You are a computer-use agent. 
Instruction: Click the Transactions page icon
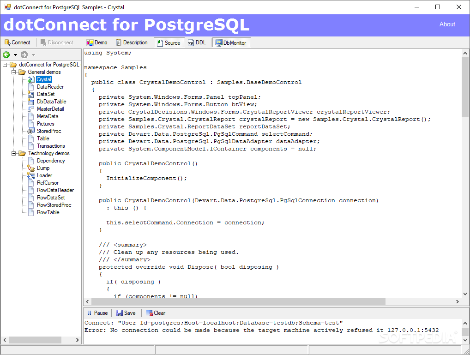point(31,146)
